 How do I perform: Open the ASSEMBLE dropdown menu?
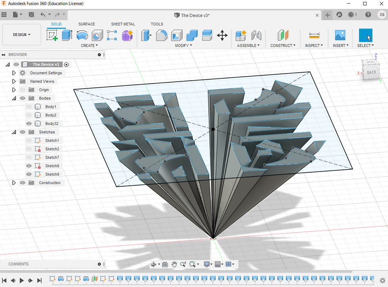pyautogui.click(x=248, y=46)
